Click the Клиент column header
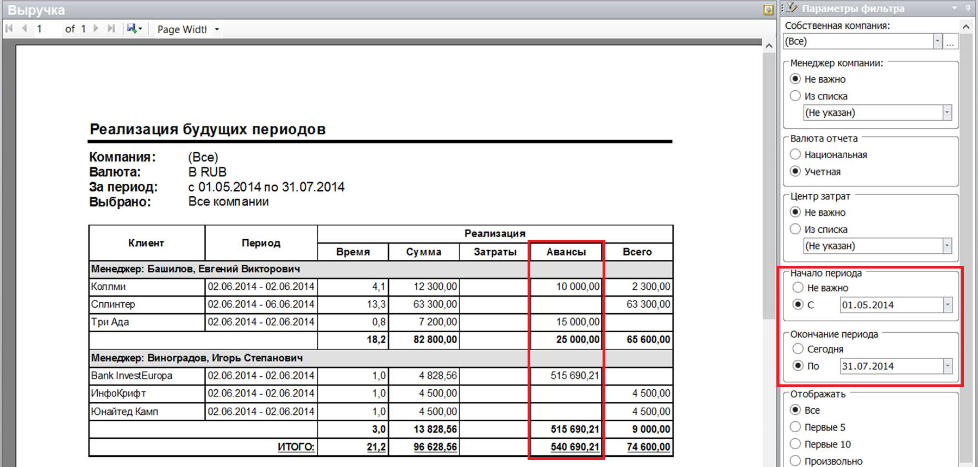The height and width of the screenshot is (467, 978). click(x=146, y=243)
